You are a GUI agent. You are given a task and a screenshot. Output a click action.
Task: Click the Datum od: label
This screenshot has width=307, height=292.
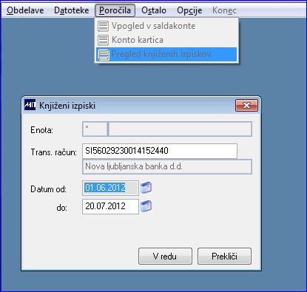[x=48, y=189]
